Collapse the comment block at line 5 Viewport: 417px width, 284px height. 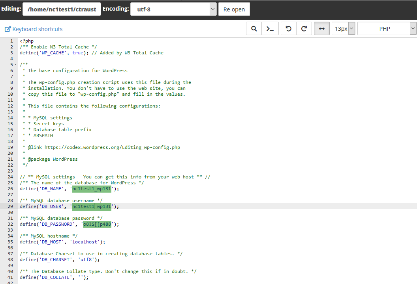pos(15,65)
